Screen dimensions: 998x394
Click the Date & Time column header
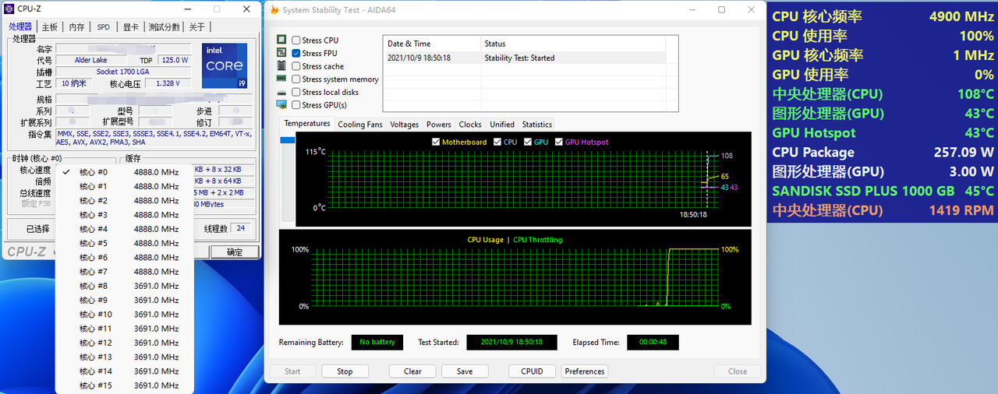pyautogui.click(x=431, y=44)
